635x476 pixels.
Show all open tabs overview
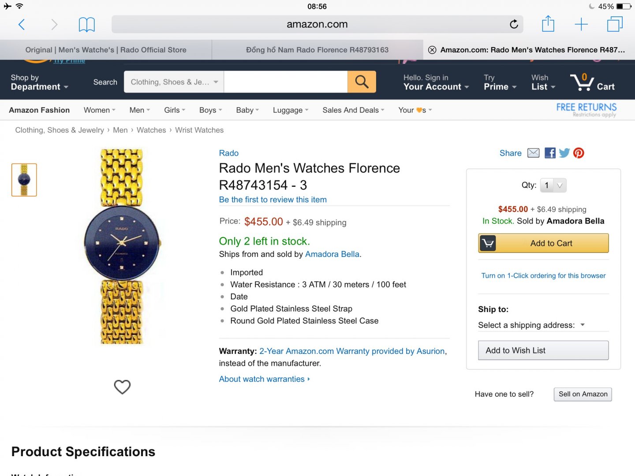coord(614,24)
